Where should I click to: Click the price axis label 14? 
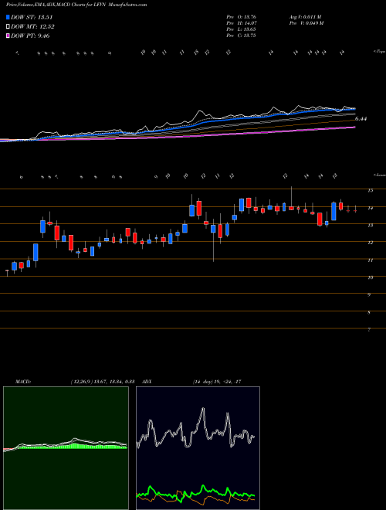coord(370,208)
